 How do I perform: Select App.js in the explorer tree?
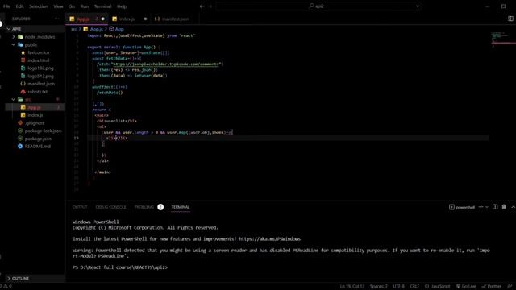(x=35, y=107)
